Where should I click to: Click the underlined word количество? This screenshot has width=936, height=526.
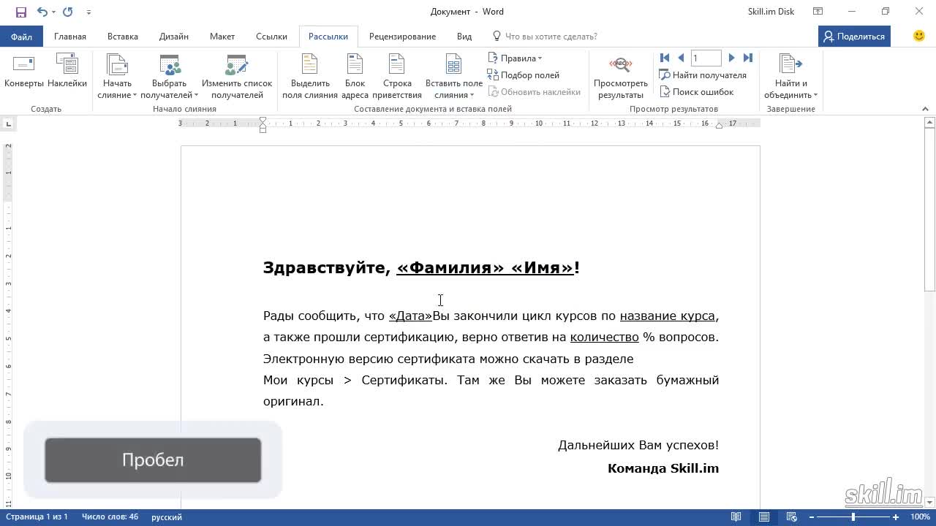tap(604, 338)
